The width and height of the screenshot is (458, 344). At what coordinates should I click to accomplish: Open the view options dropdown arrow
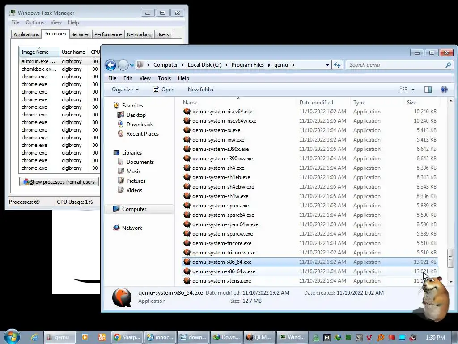413,90
